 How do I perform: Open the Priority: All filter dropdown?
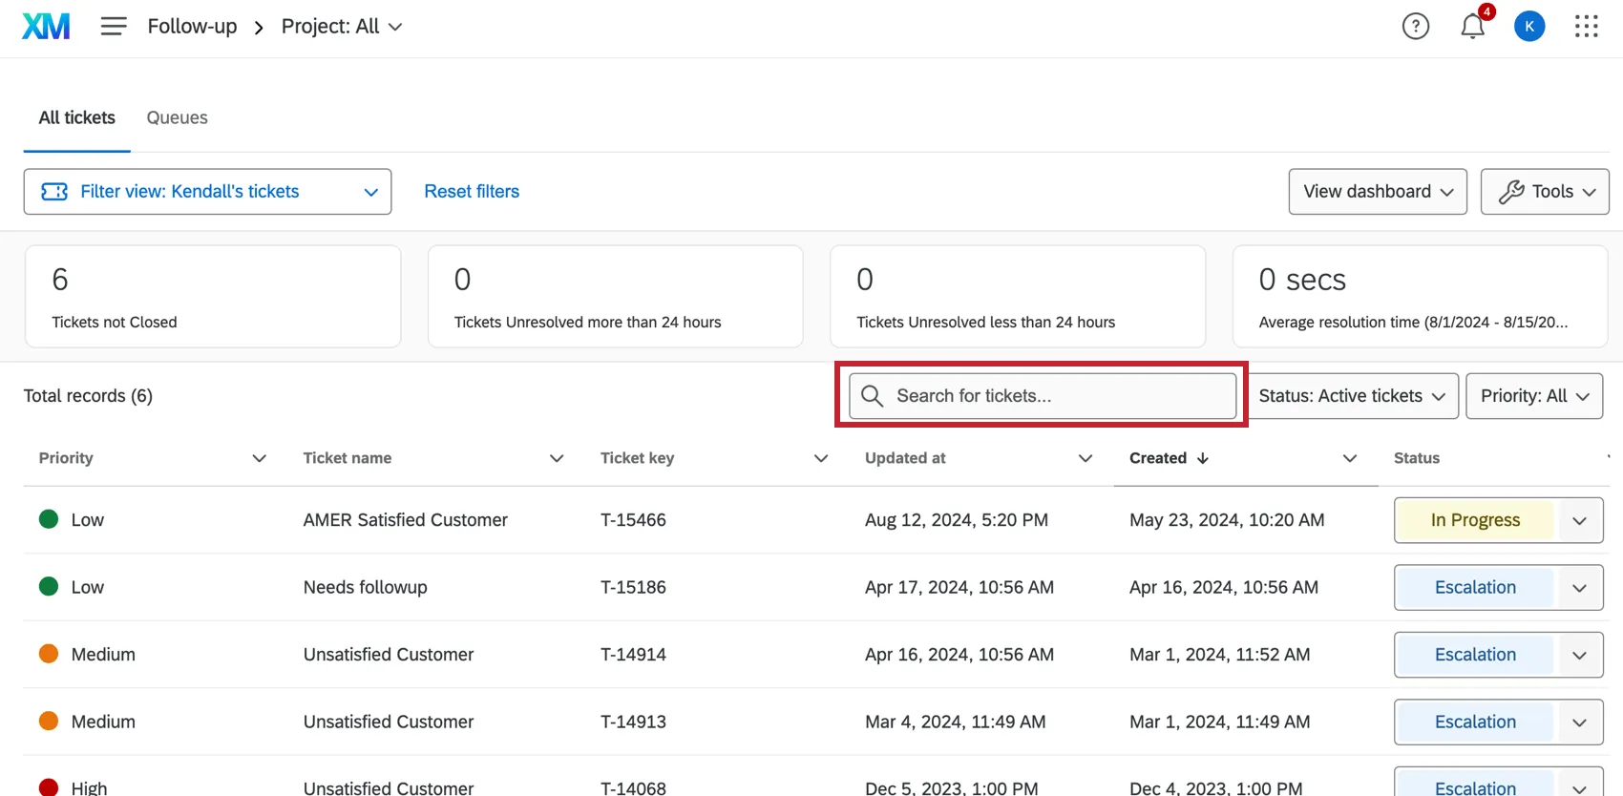point(1533,396)
